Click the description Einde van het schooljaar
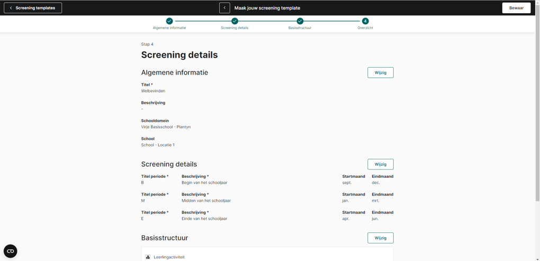Viewport: 540px width, 261px height. [x=204, y=218]
